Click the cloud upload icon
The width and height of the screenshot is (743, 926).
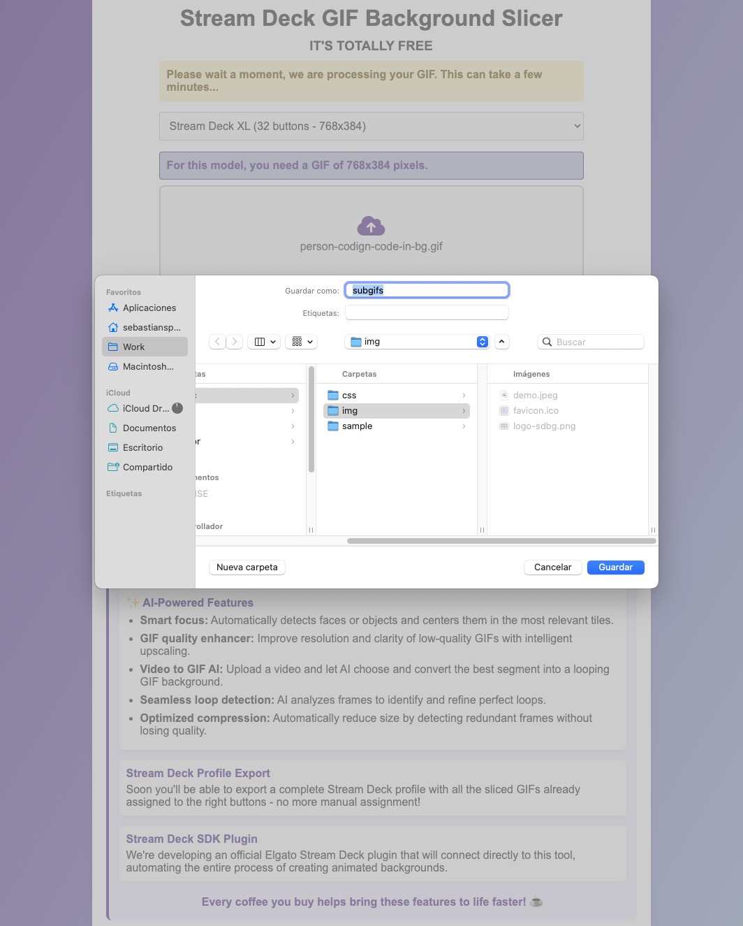[371, 226]
